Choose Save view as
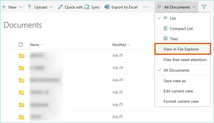This screenshot has width=214, height=123. tap(183, 81)
